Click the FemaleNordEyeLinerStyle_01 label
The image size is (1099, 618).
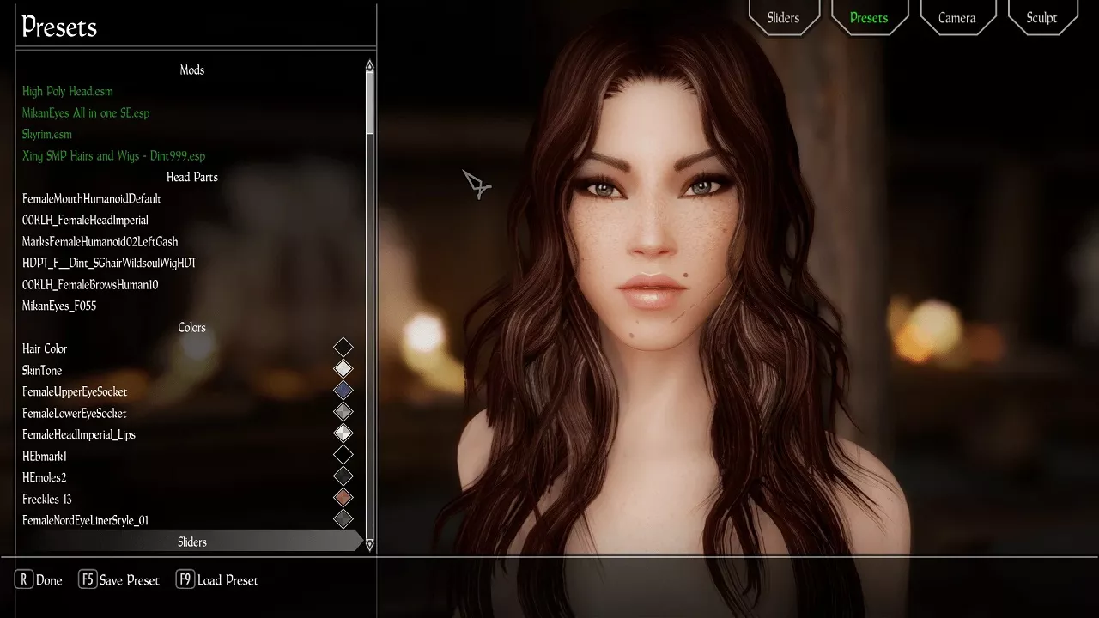[86, 520]
